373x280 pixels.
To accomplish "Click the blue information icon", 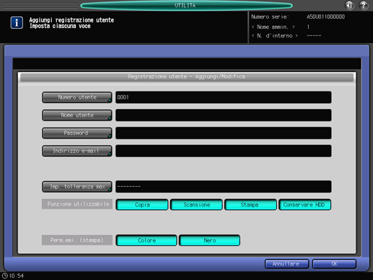I will 17,22.
